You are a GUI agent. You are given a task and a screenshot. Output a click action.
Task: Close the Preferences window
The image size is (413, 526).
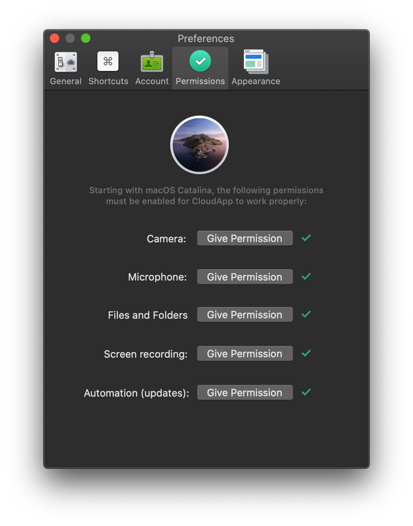pos(55,38)
